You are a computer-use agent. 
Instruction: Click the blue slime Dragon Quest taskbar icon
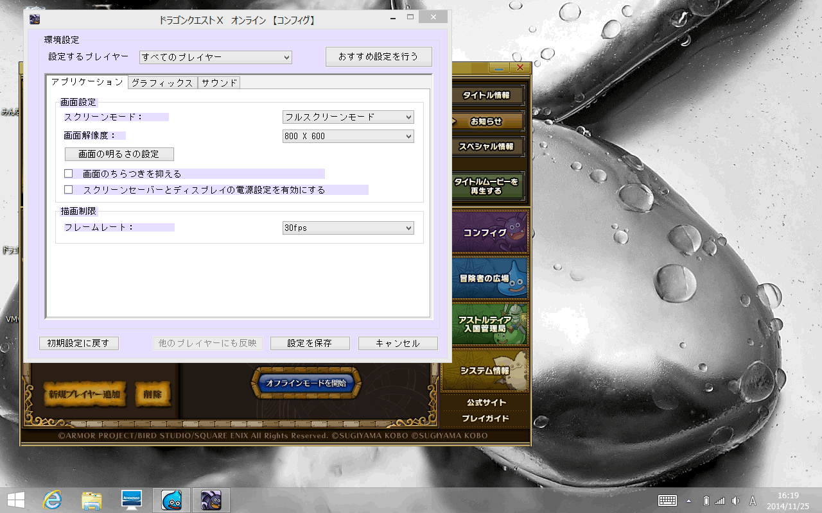point(171,500)
